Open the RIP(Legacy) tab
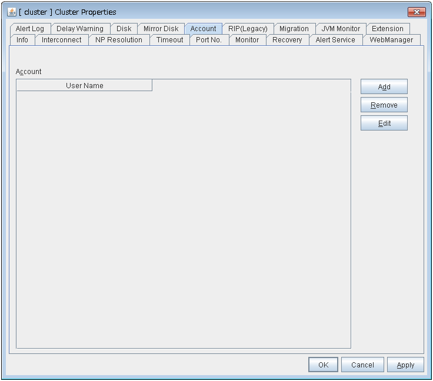 pos(248,29)
